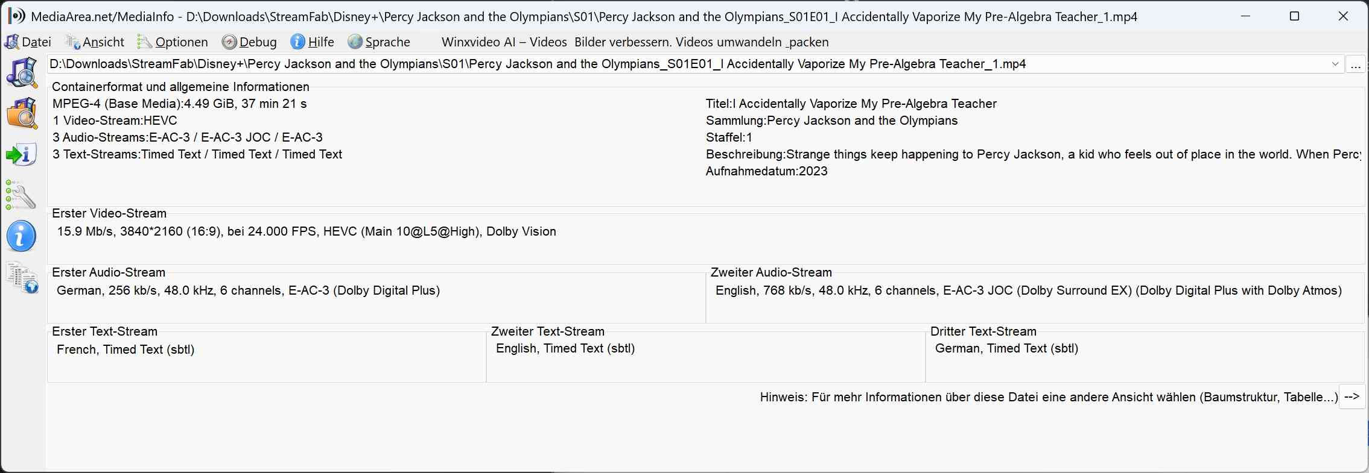Click the browse '...' button beside file path
The width and height of the screenshot is (1369, 473).
1355,64
